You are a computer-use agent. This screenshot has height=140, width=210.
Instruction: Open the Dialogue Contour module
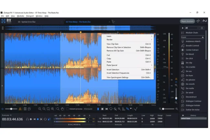click(193, 101)
